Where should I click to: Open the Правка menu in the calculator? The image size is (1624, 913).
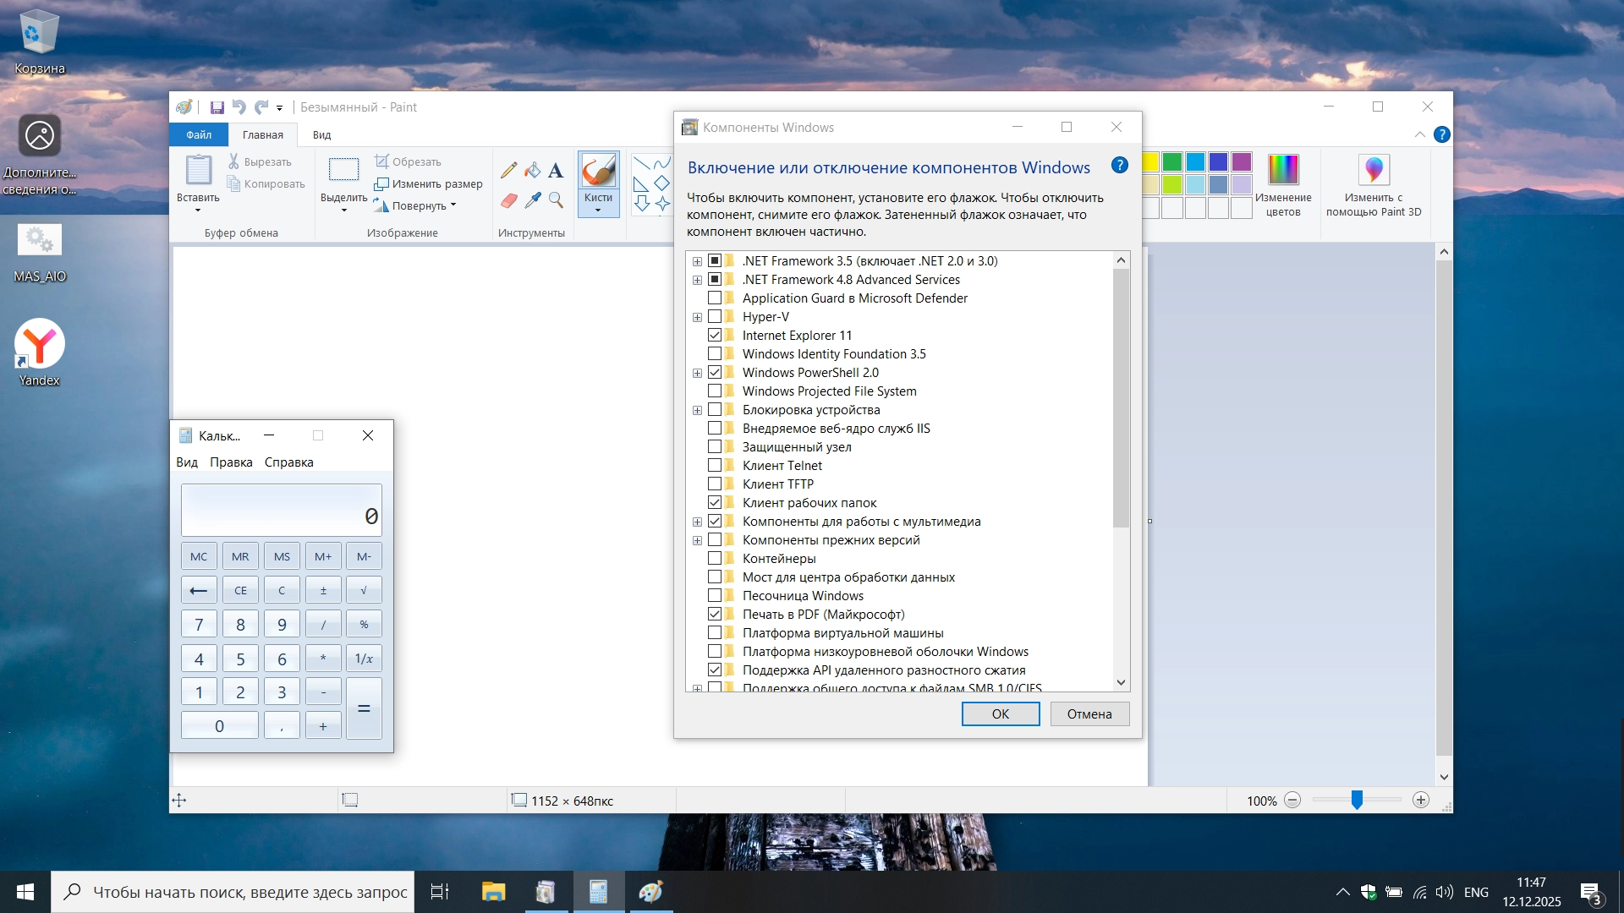click(x=231, y=462)
